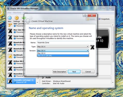The image size is (123, 97).
Task: Click the Snapshots icon in VirtualBox Manager
Action: coord(99,19)
